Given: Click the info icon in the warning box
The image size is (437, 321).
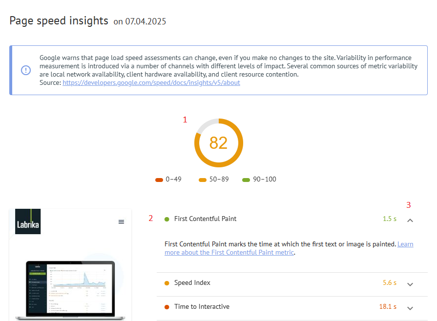Looking at the screenshot, I should [x=26, y=70].
